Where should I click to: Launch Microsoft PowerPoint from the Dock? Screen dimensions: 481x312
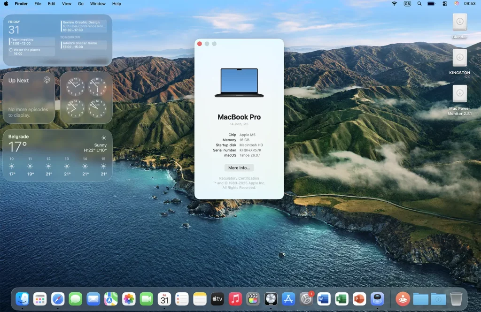point(358,299)
